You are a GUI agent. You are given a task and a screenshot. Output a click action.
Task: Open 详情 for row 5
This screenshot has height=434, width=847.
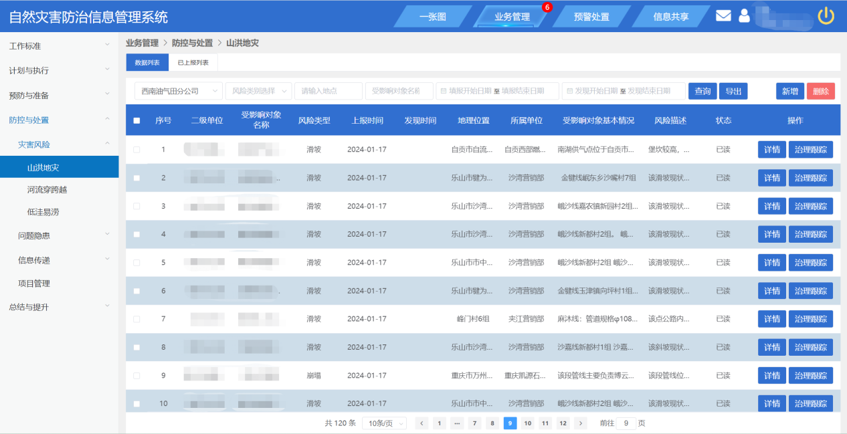[772, 263]
